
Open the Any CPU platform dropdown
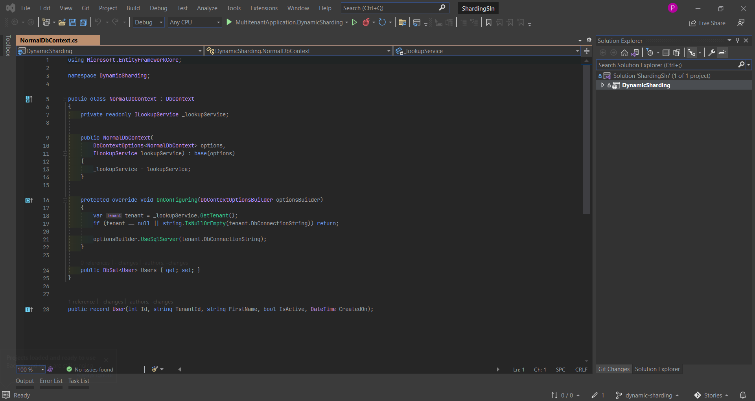click(195, 22)
